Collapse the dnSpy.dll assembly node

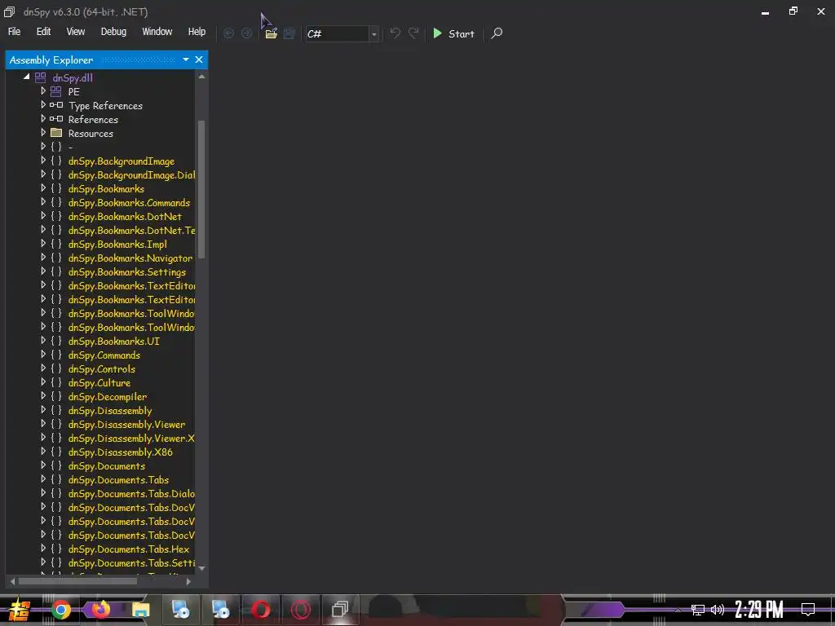tap(26, 77)
